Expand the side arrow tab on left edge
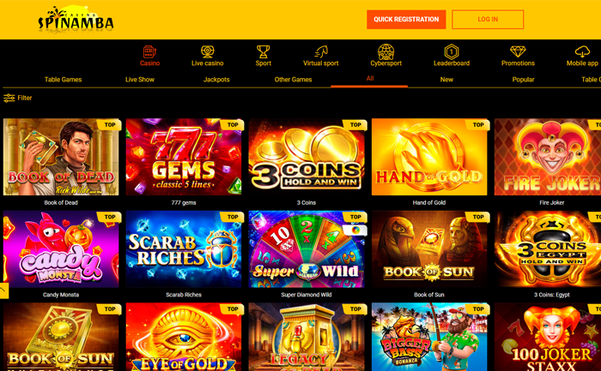The width and height of the screenshot is (601, 371). pos(3,290)
